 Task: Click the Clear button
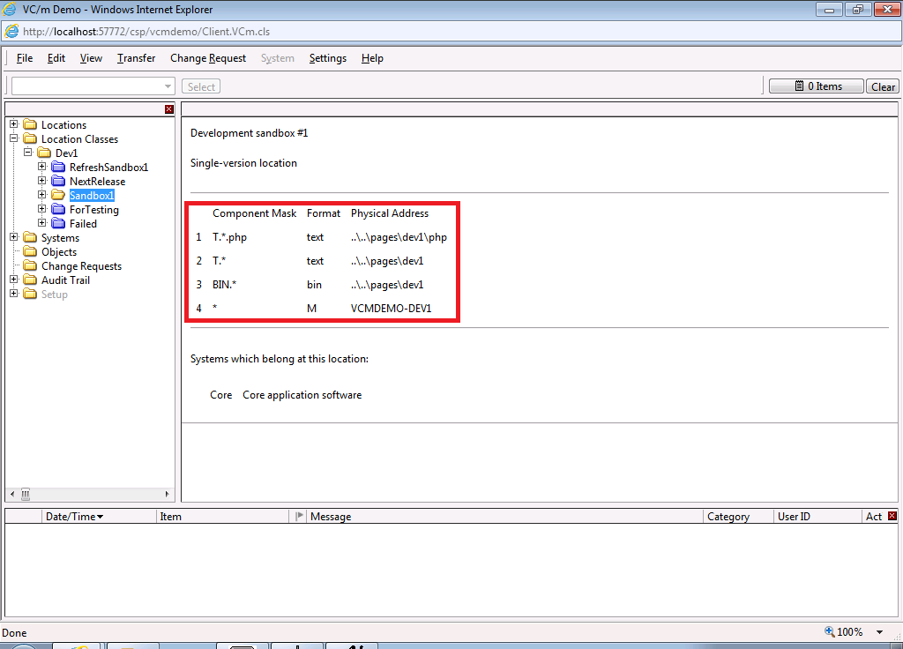883,86
